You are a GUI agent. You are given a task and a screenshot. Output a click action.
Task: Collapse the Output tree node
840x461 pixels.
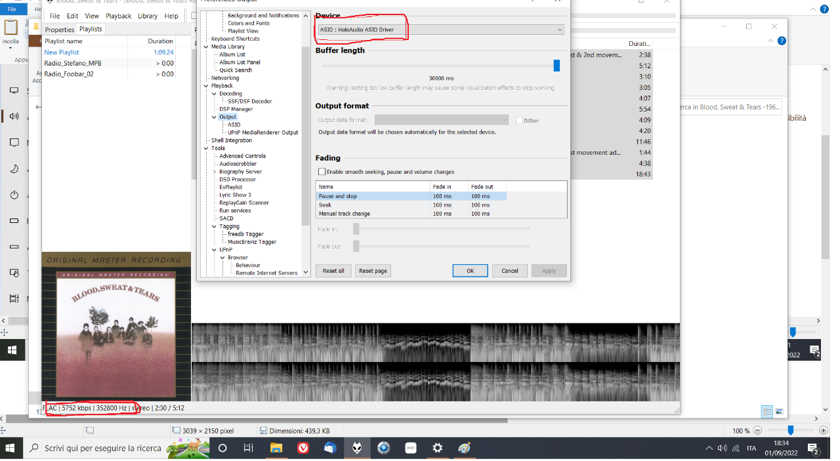pos(214,117)
